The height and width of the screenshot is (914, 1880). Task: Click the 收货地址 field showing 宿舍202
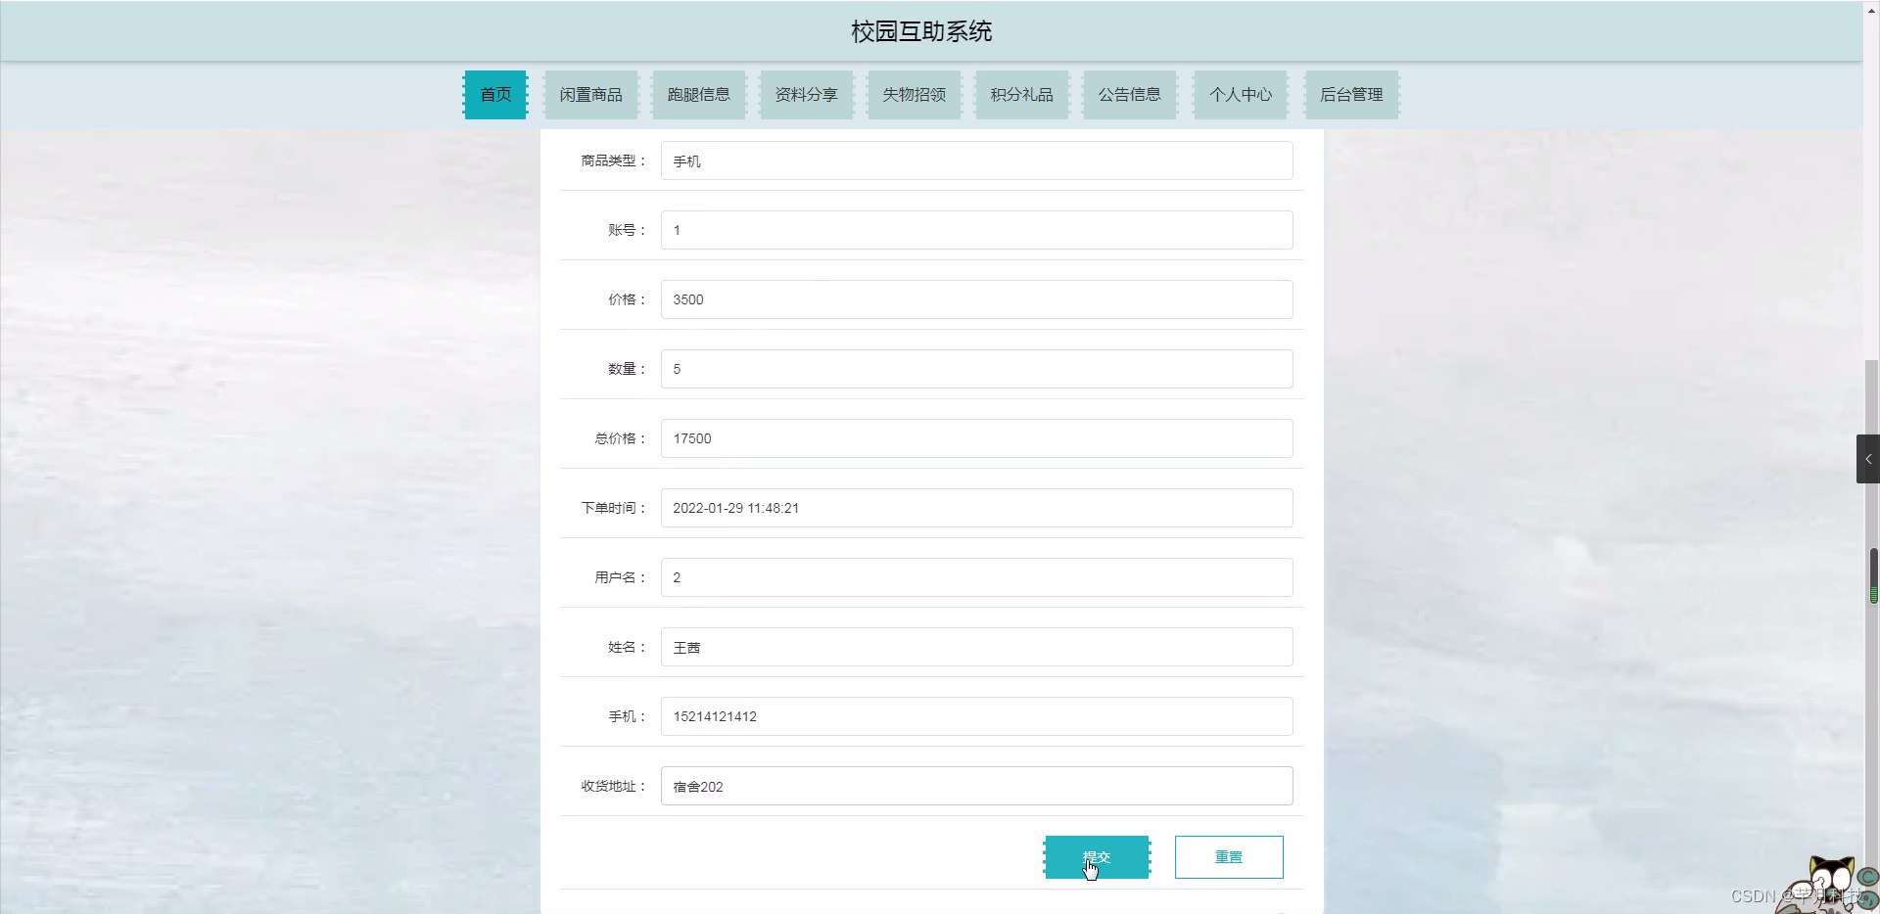click(x=976, y=786)
